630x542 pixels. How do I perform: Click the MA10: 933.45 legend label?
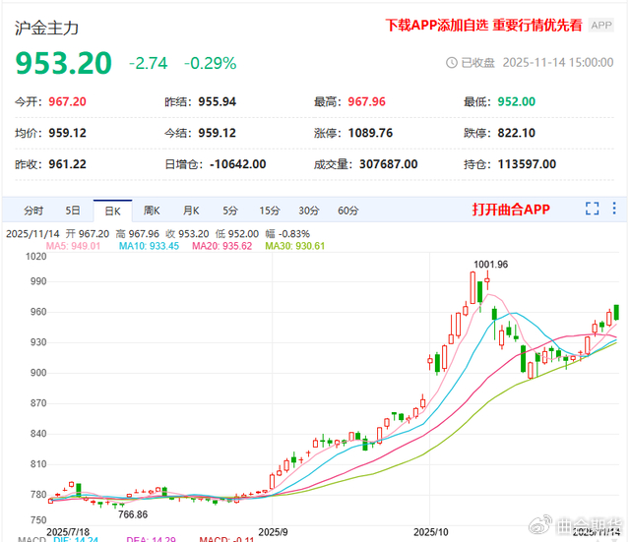tap(149, 246)
